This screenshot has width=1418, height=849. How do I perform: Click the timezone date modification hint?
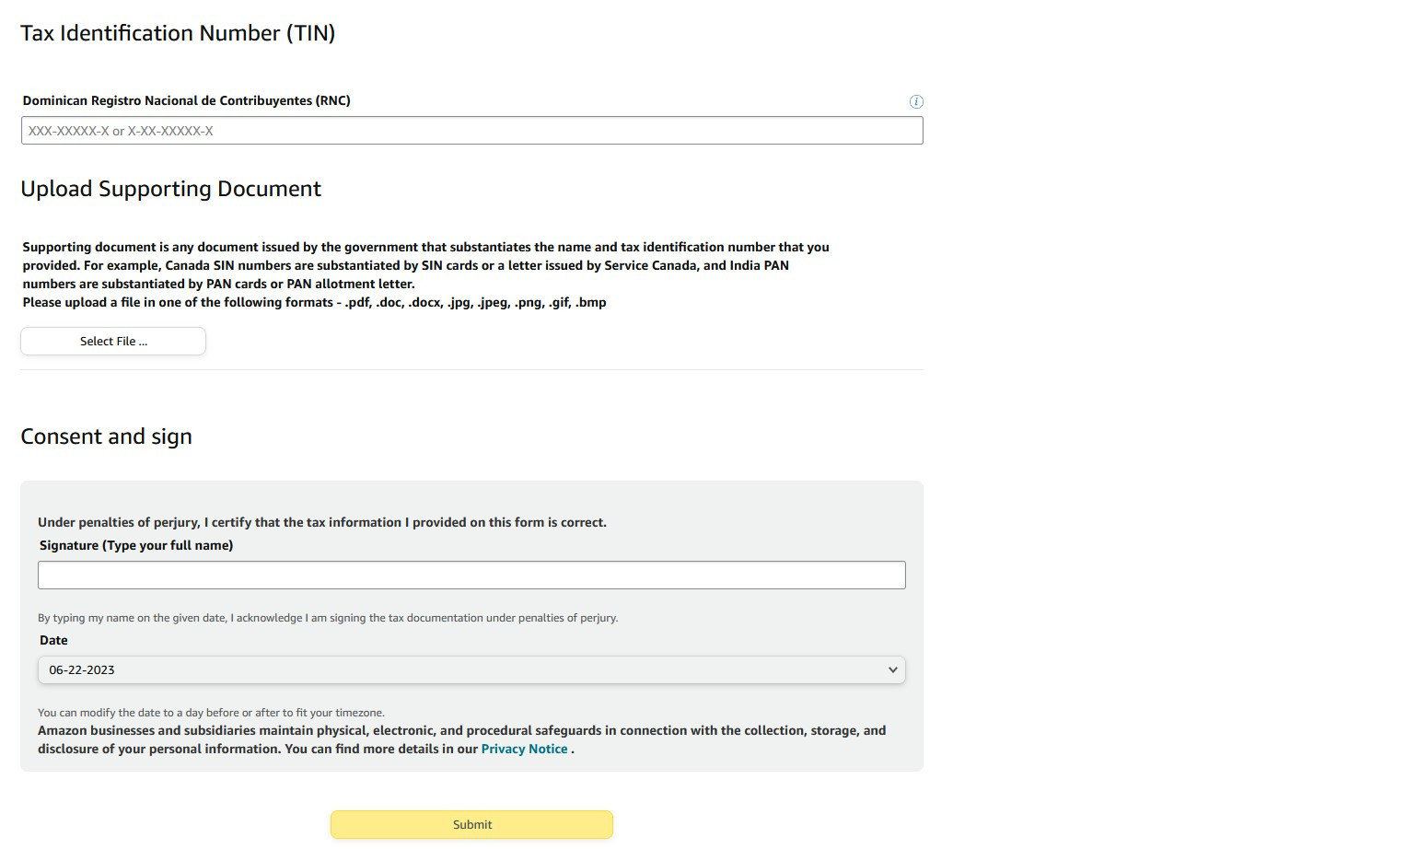(211, 713)
